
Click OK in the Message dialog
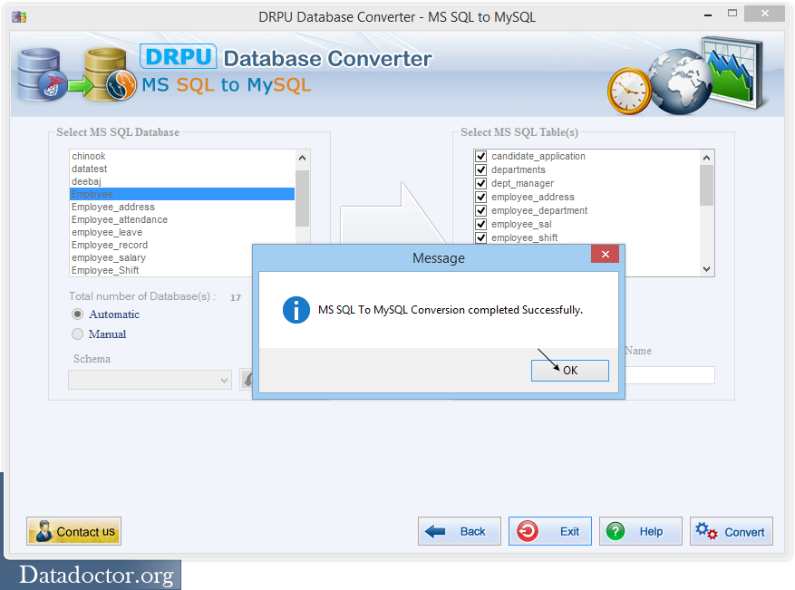pos(570,371)
